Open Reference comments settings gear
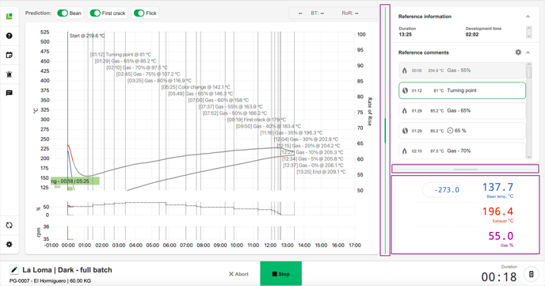Screen dimensions: 545x286 click(x=518, y=52)
